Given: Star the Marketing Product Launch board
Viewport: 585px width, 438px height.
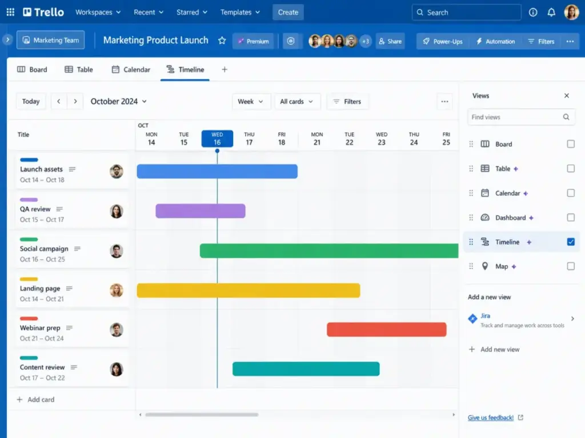Looking at the screenshot, I should [222, 40].
